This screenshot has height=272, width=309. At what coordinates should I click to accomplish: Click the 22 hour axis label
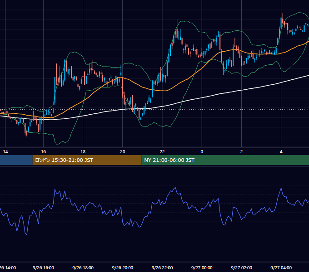pos(162,152)
